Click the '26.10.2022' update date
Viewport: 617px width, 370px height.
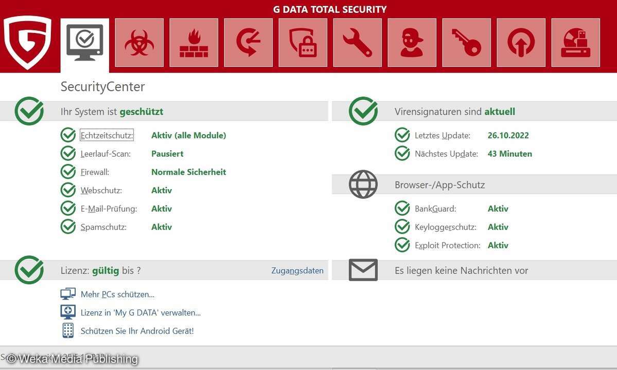coord(508,136)
